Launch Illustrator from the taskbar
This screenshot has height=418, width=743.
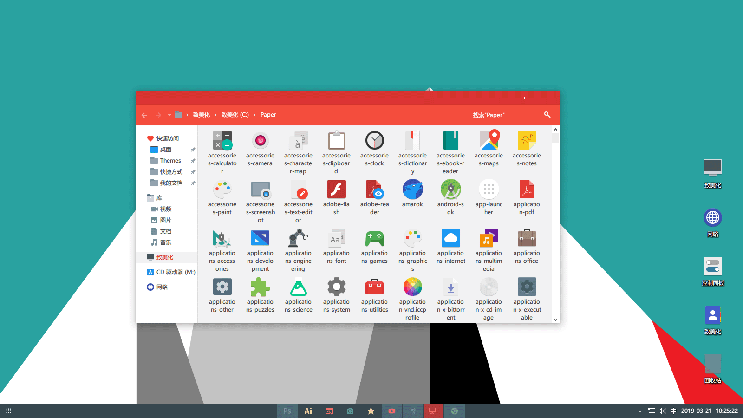pos(308,411)
